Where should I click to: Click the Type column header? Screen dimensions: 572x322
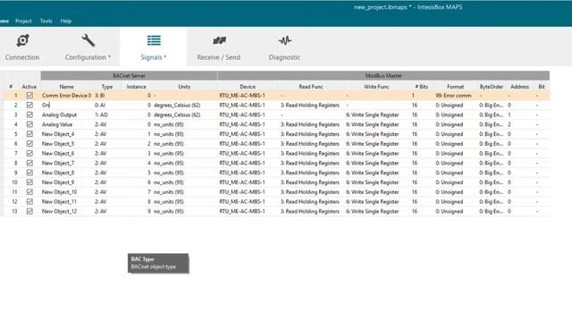(107, 87)
